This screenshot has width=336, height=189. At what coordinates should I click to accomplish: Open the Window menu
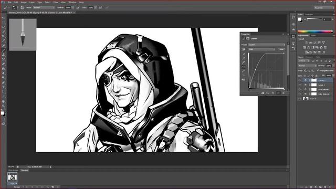72,2
